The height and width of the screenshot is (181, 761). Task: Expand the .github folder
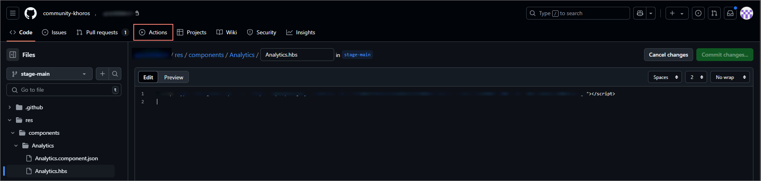coord(10,107)
